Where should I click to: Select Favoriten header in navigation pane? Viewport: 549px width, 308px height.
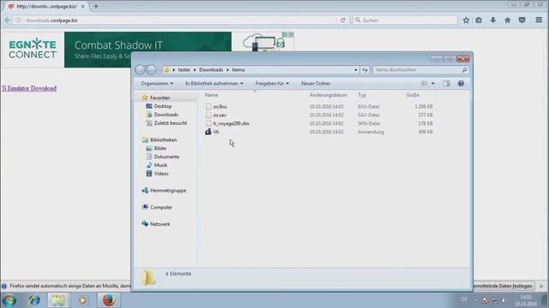coord(160,98)
